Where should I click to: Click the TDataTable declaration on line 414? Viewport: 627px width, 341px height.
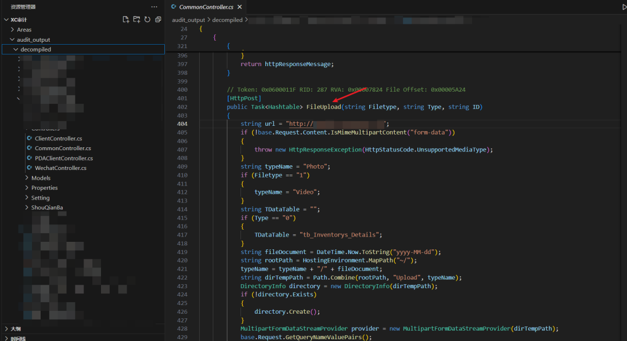(x=280, y=209)
